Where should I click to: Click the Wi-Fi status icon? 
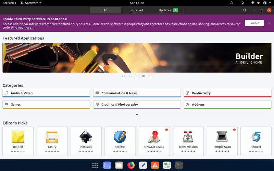coord(253,3)
